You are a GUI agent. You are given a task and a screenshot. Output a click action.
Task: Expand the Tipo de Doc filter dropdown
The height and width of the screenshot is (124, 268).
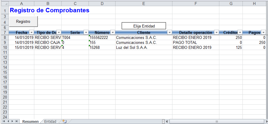(59, 32)
